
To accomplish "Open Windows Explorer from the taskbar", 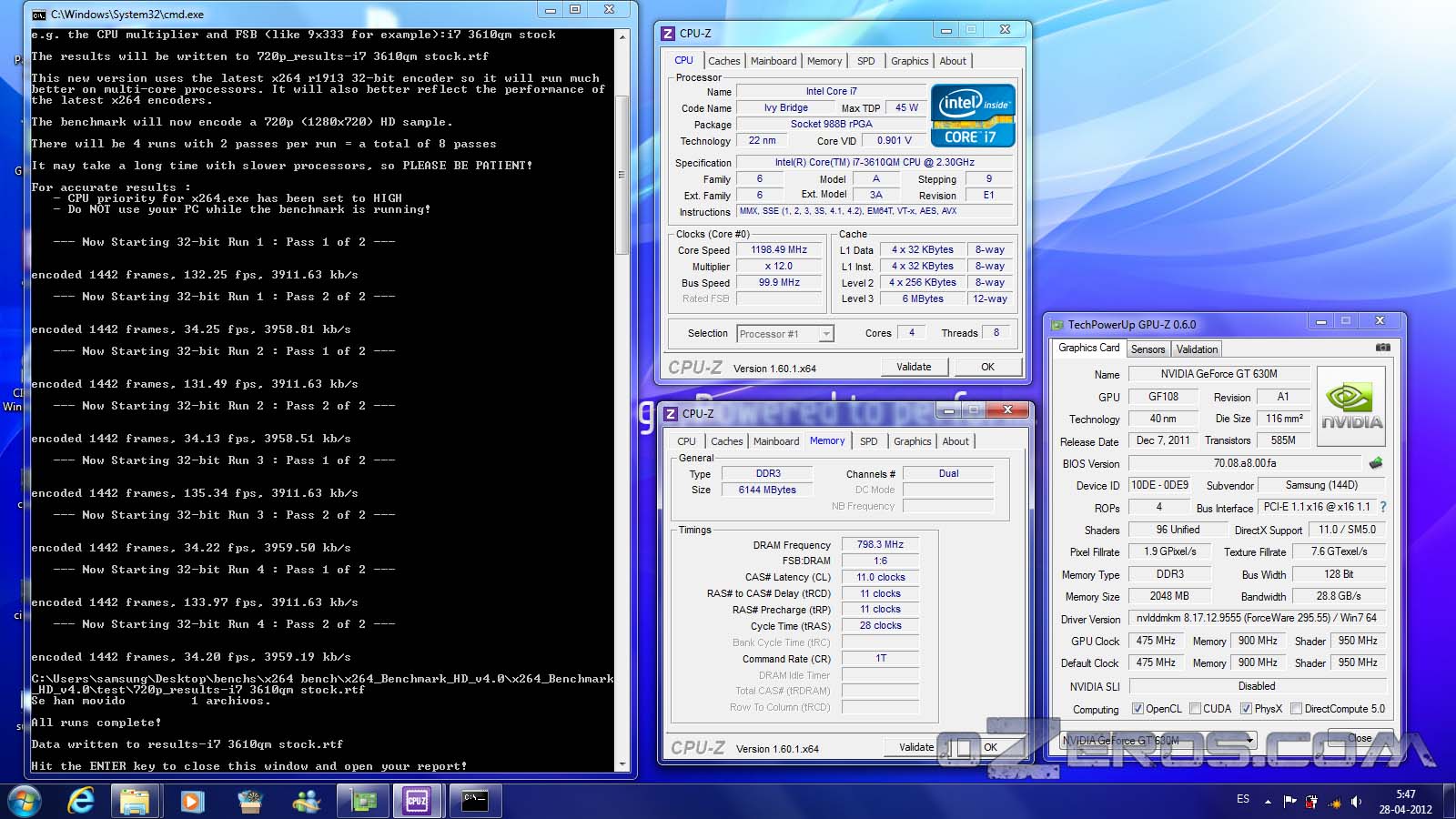I will click(x=135, y=801).
